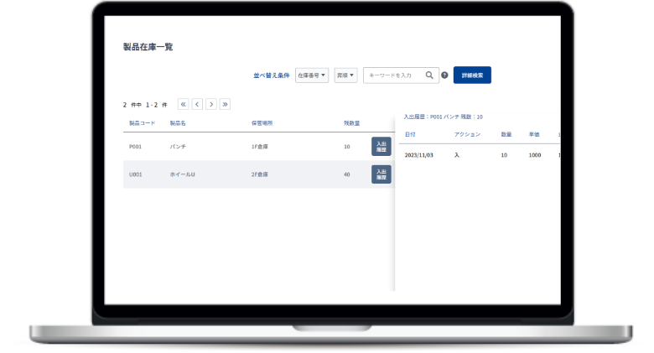
Task: Click the search magnifier icon
Action: 429,75
